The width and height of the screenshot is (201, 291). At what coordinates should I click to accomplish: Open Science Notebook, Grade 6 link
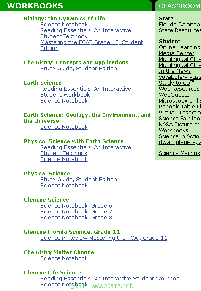click(x=76, y=206)
